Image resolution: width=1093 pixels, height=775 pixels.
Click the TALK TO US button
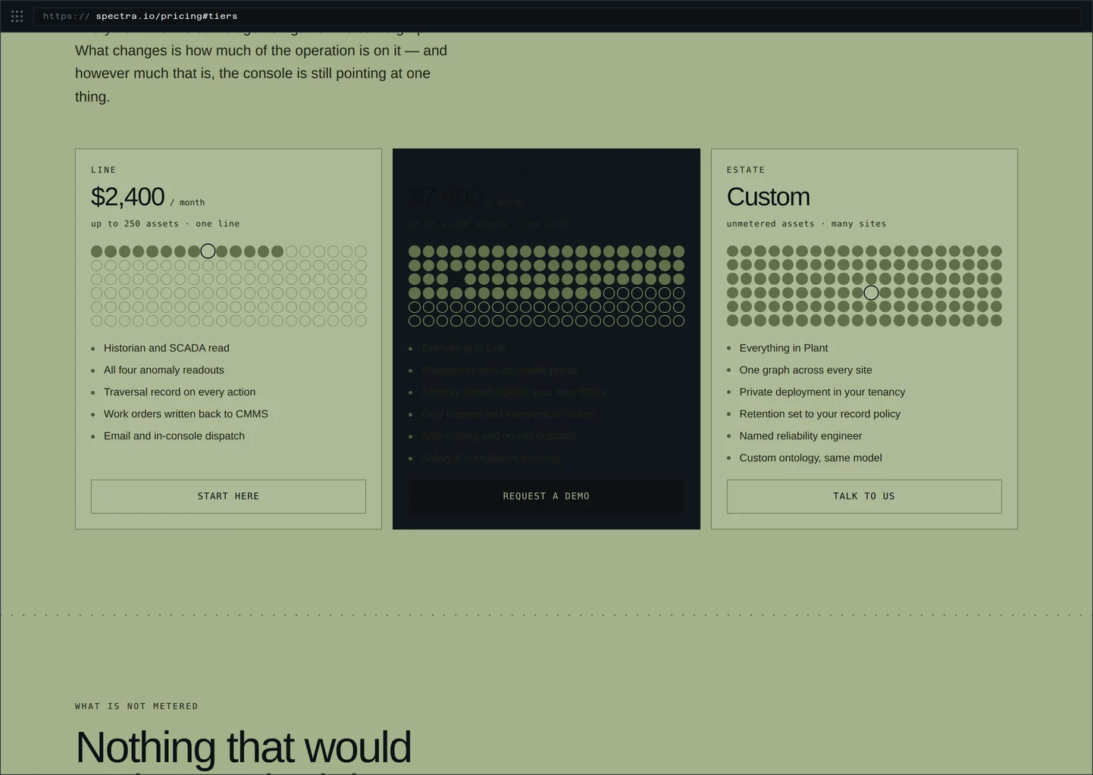click(864, 496)
